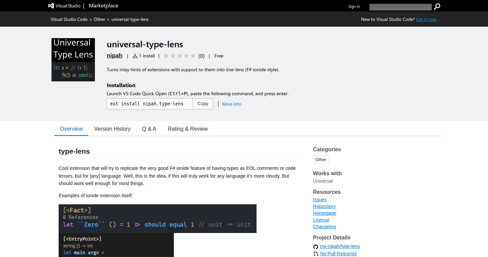
Task: Open the publisher nipah page
Action: click(x=115, y=55)
